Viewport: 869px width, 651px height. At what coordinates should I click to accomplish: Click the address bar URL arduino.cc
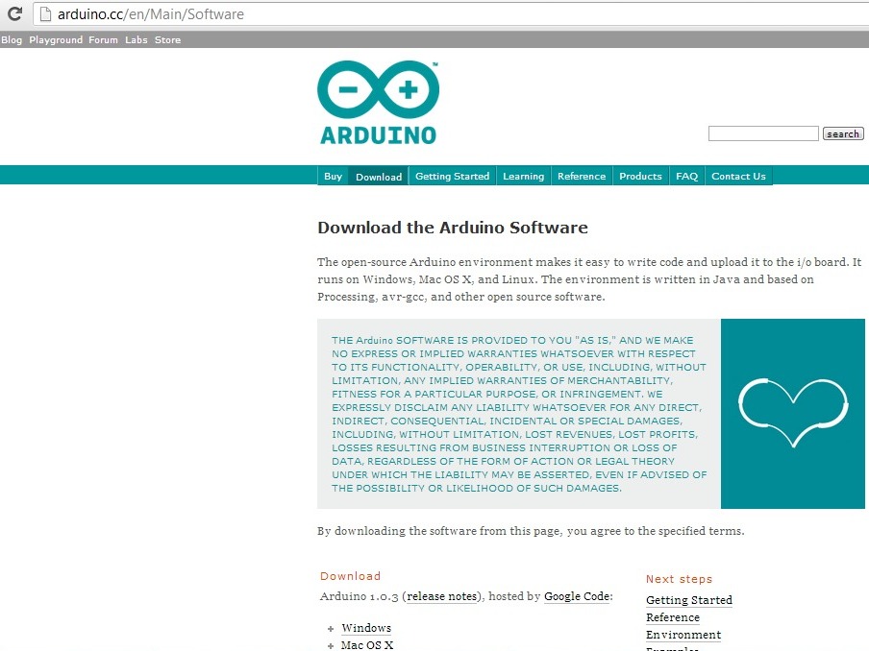coord(151,14)
